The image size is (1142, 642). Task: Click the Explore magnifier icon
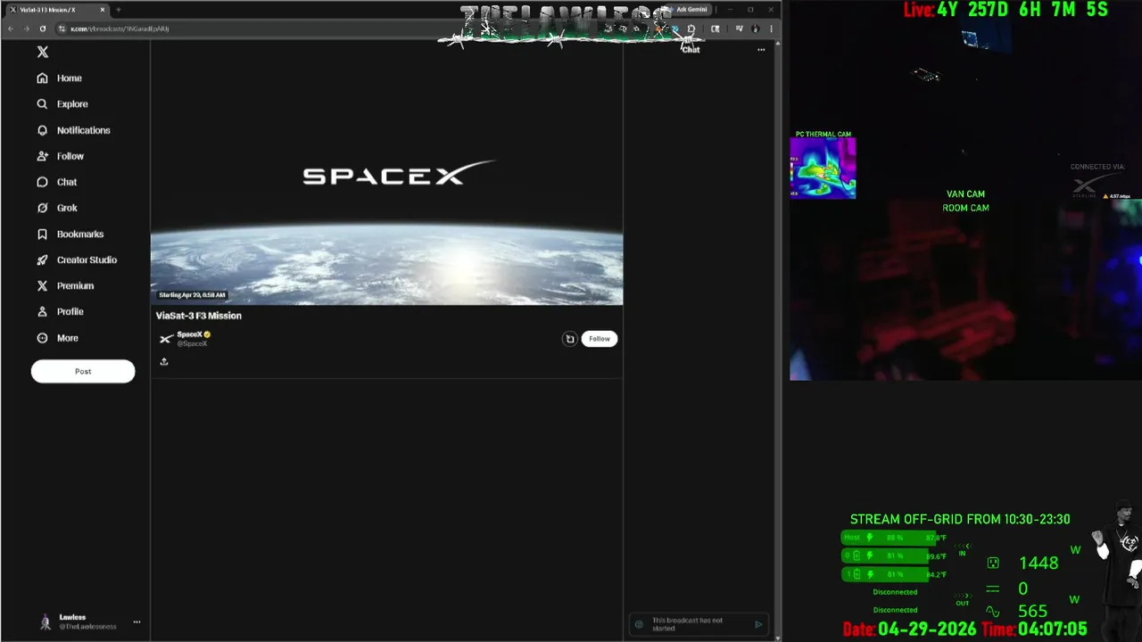(42, 104)
